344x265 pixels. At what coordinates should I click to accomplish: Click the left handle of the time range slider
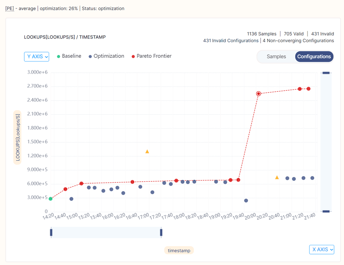click(51, 232)
